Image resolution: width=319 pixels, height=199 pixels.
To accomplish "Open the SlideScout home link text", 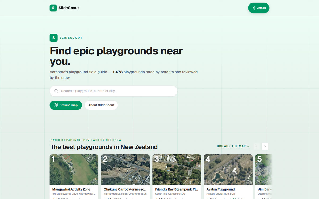I will click(x=69, y=8).
